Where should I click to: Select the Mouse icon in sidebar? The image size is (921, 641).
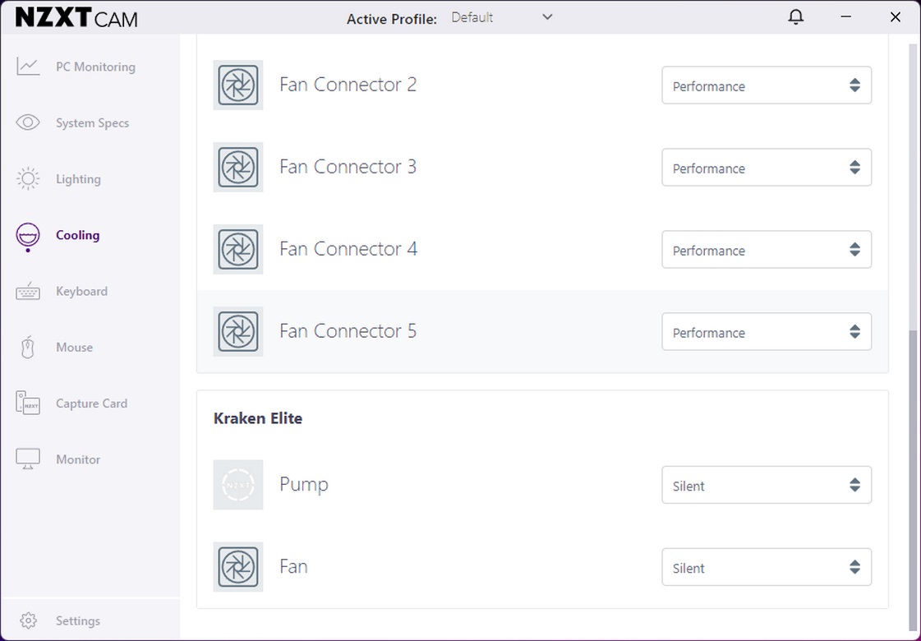point(28,348)
